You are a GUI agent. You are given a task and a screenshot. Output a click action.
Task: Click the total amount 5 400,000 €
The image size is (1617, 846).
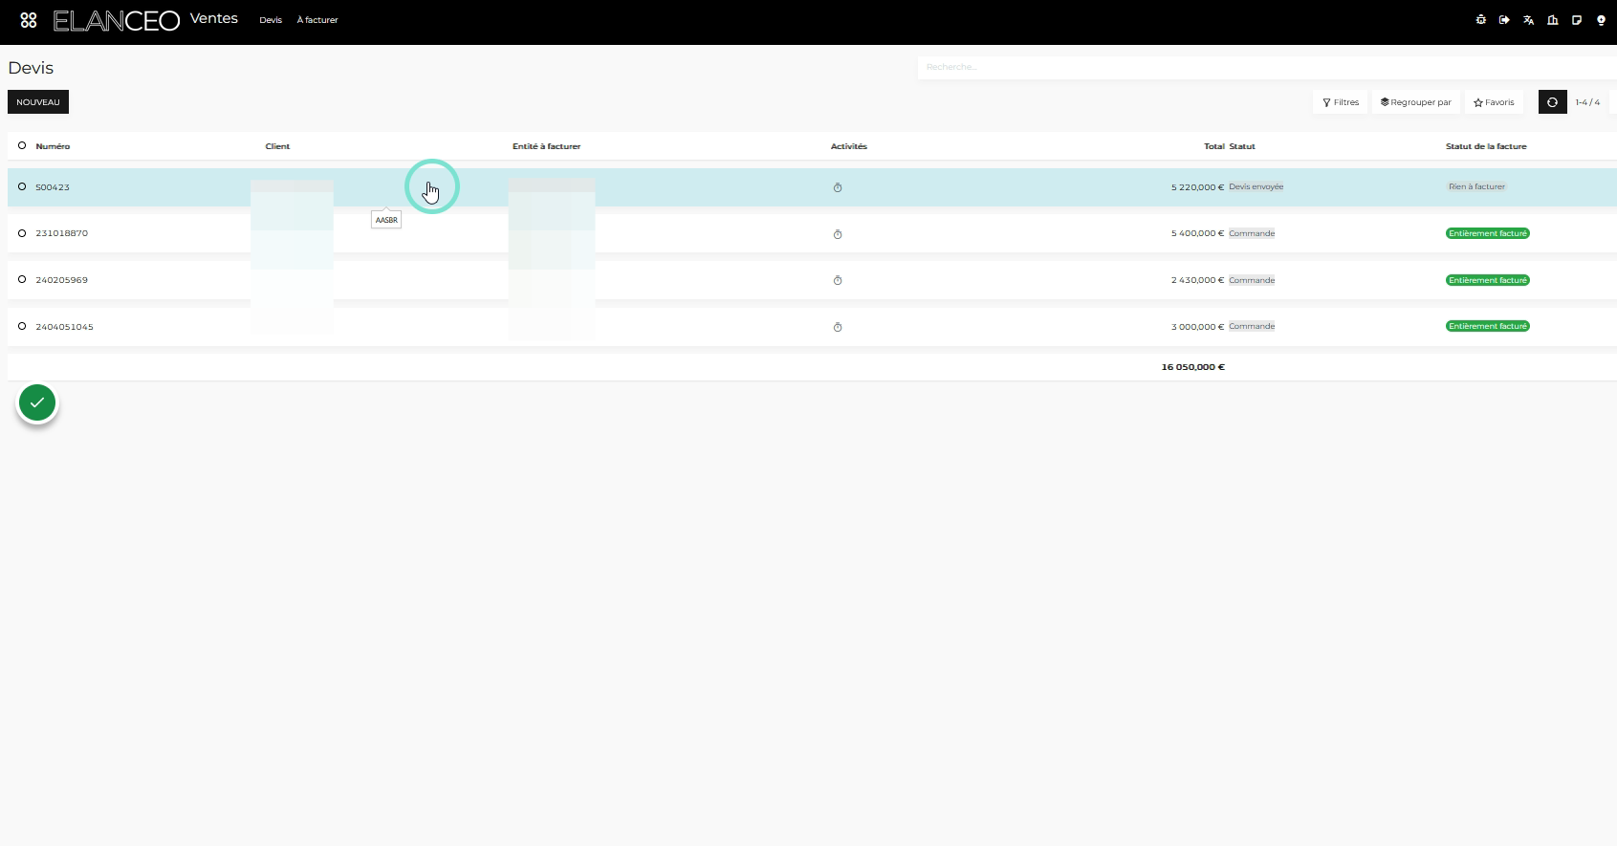1197,233
